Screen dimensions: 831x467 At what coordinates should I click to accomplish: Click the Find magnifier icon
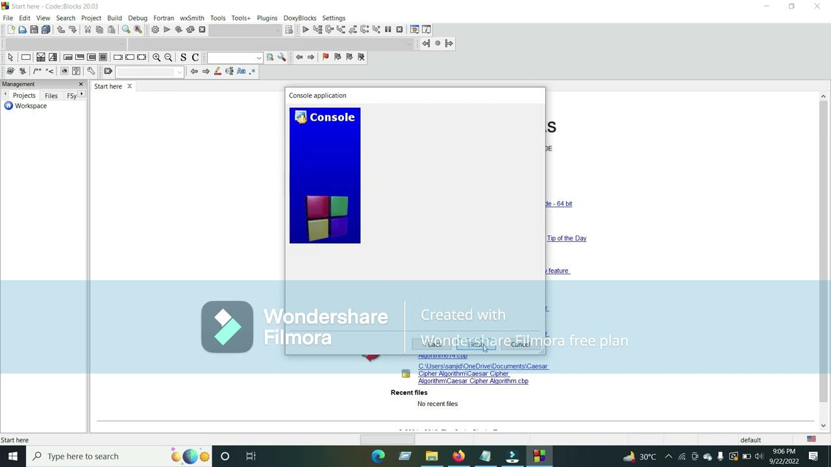126,30
